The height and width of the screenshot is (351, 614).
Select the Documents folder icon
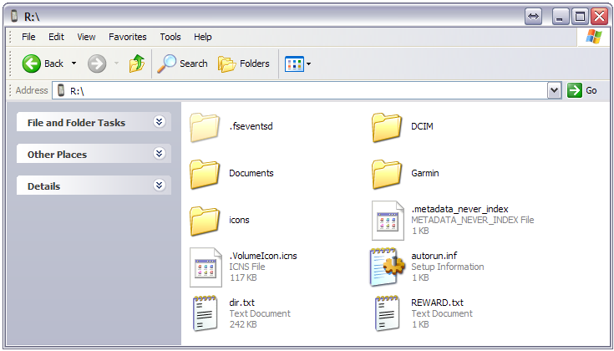(x=205, y=174)
